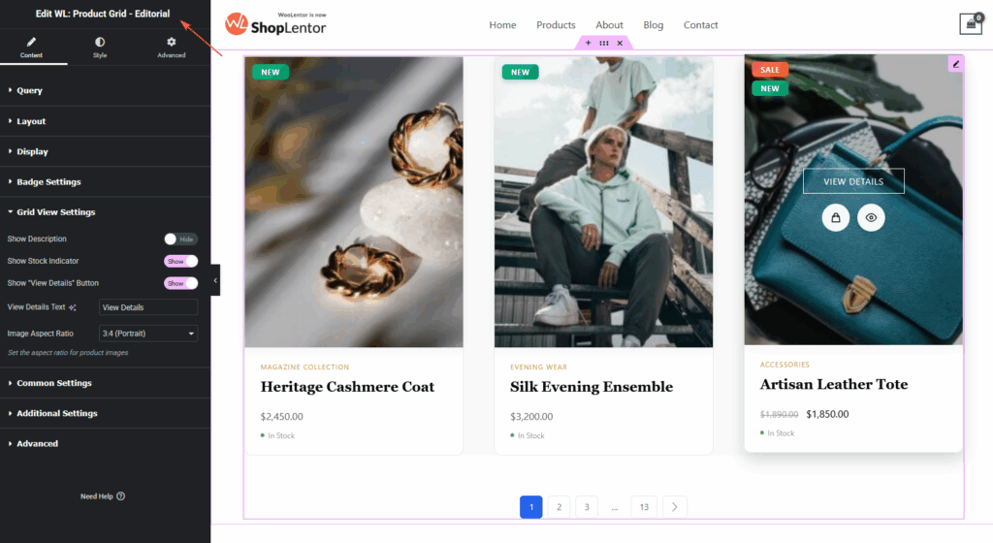Click the NEW badge on Heritage Cashmere Coat
Viewport: 993px width, 543px height.
point(271,72)
